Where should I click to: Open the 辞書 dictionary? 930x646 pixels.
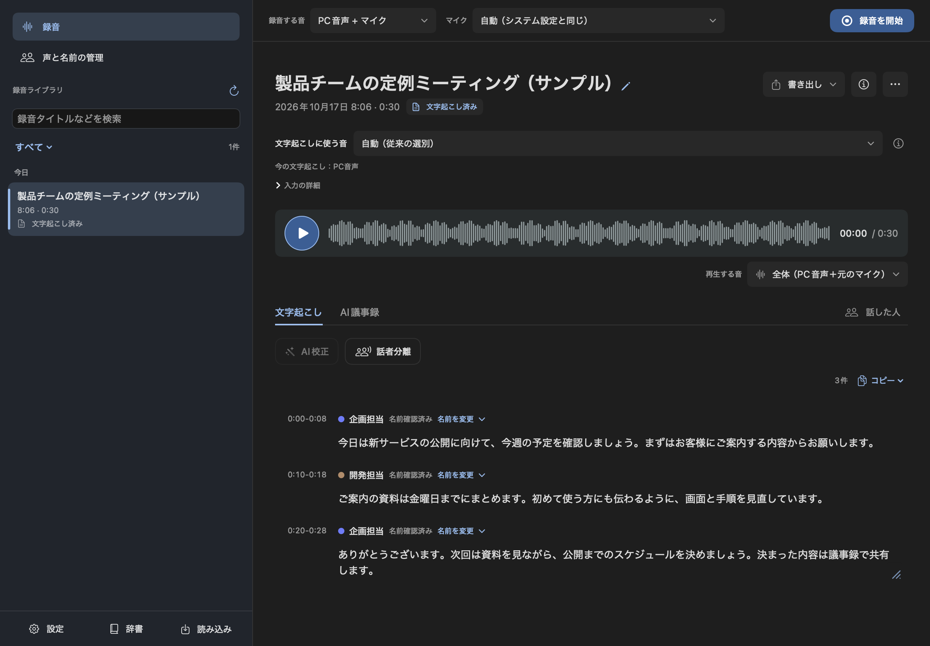(x=126, y=629)
